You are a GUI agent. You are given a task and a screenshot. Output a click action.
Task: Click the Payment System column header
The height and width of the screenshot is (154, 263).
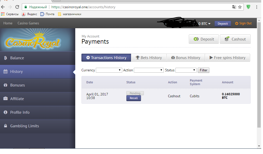tap(196, 82)
